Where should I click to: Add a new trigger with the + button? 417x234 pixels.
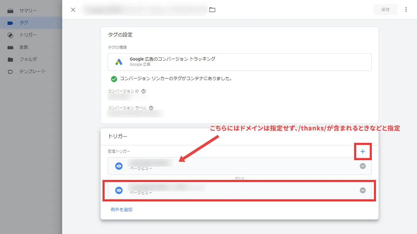[x=362, y=151]
